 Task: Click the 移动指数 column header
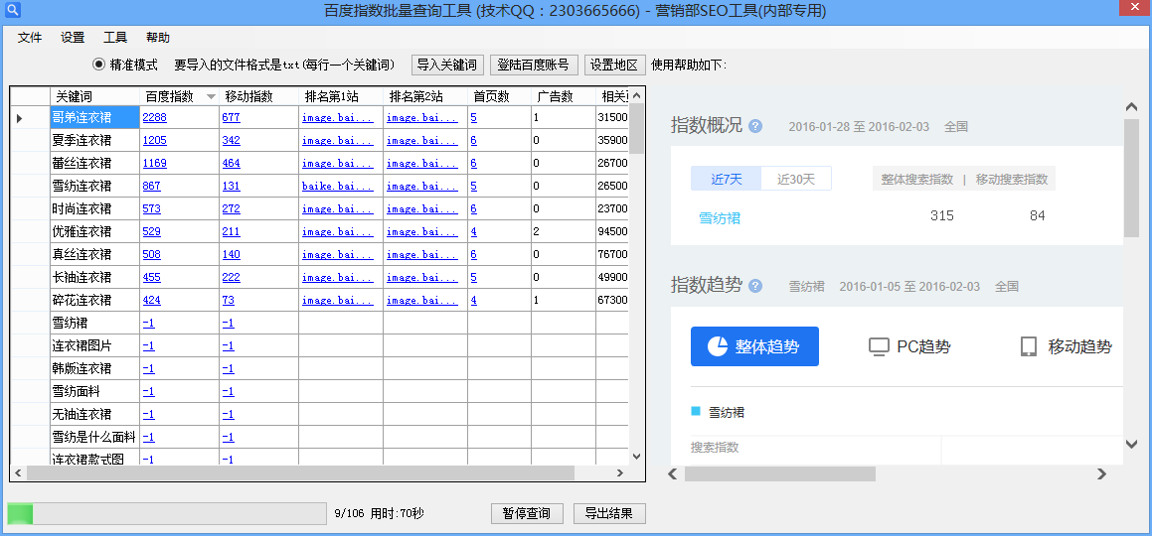258,97
